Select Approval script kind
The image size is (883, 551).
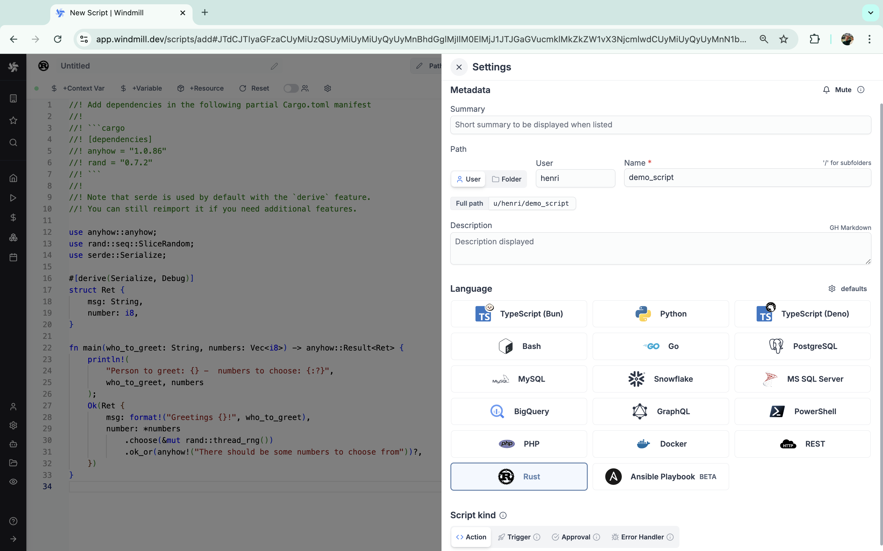[x=576, y=537]
